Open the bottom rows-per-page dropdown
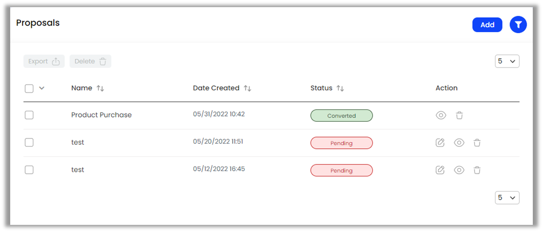This screenshot has width=543, height=232. tap(507, 198)
